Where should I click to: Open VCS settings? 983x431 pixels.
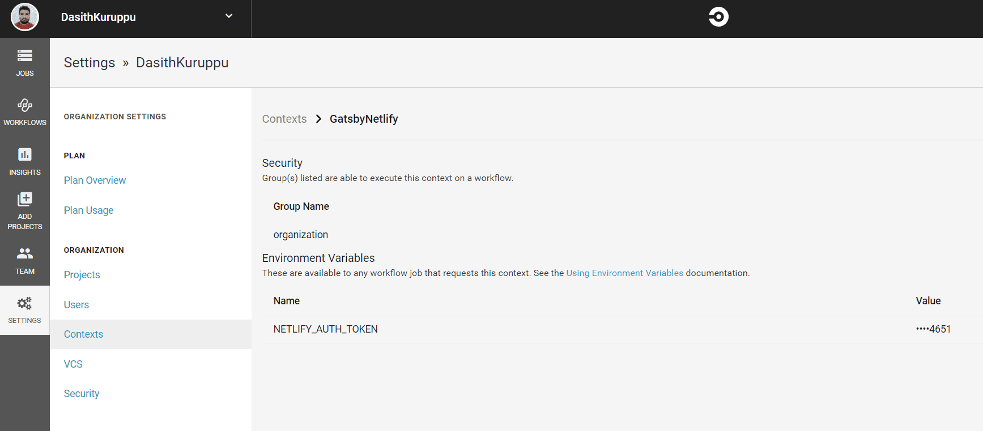pos(73,364)
